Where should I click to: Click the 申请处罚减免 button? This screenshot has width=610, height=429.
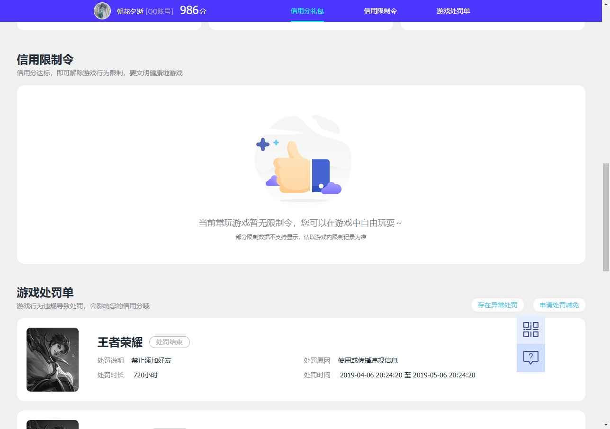coord(559,305)
